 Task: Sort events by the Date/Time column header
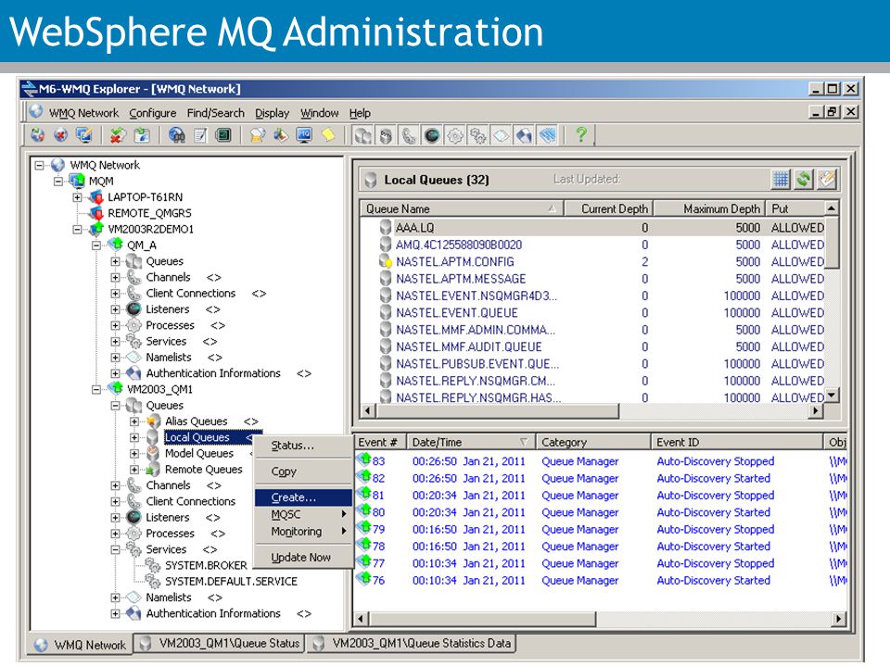[471, 442]
